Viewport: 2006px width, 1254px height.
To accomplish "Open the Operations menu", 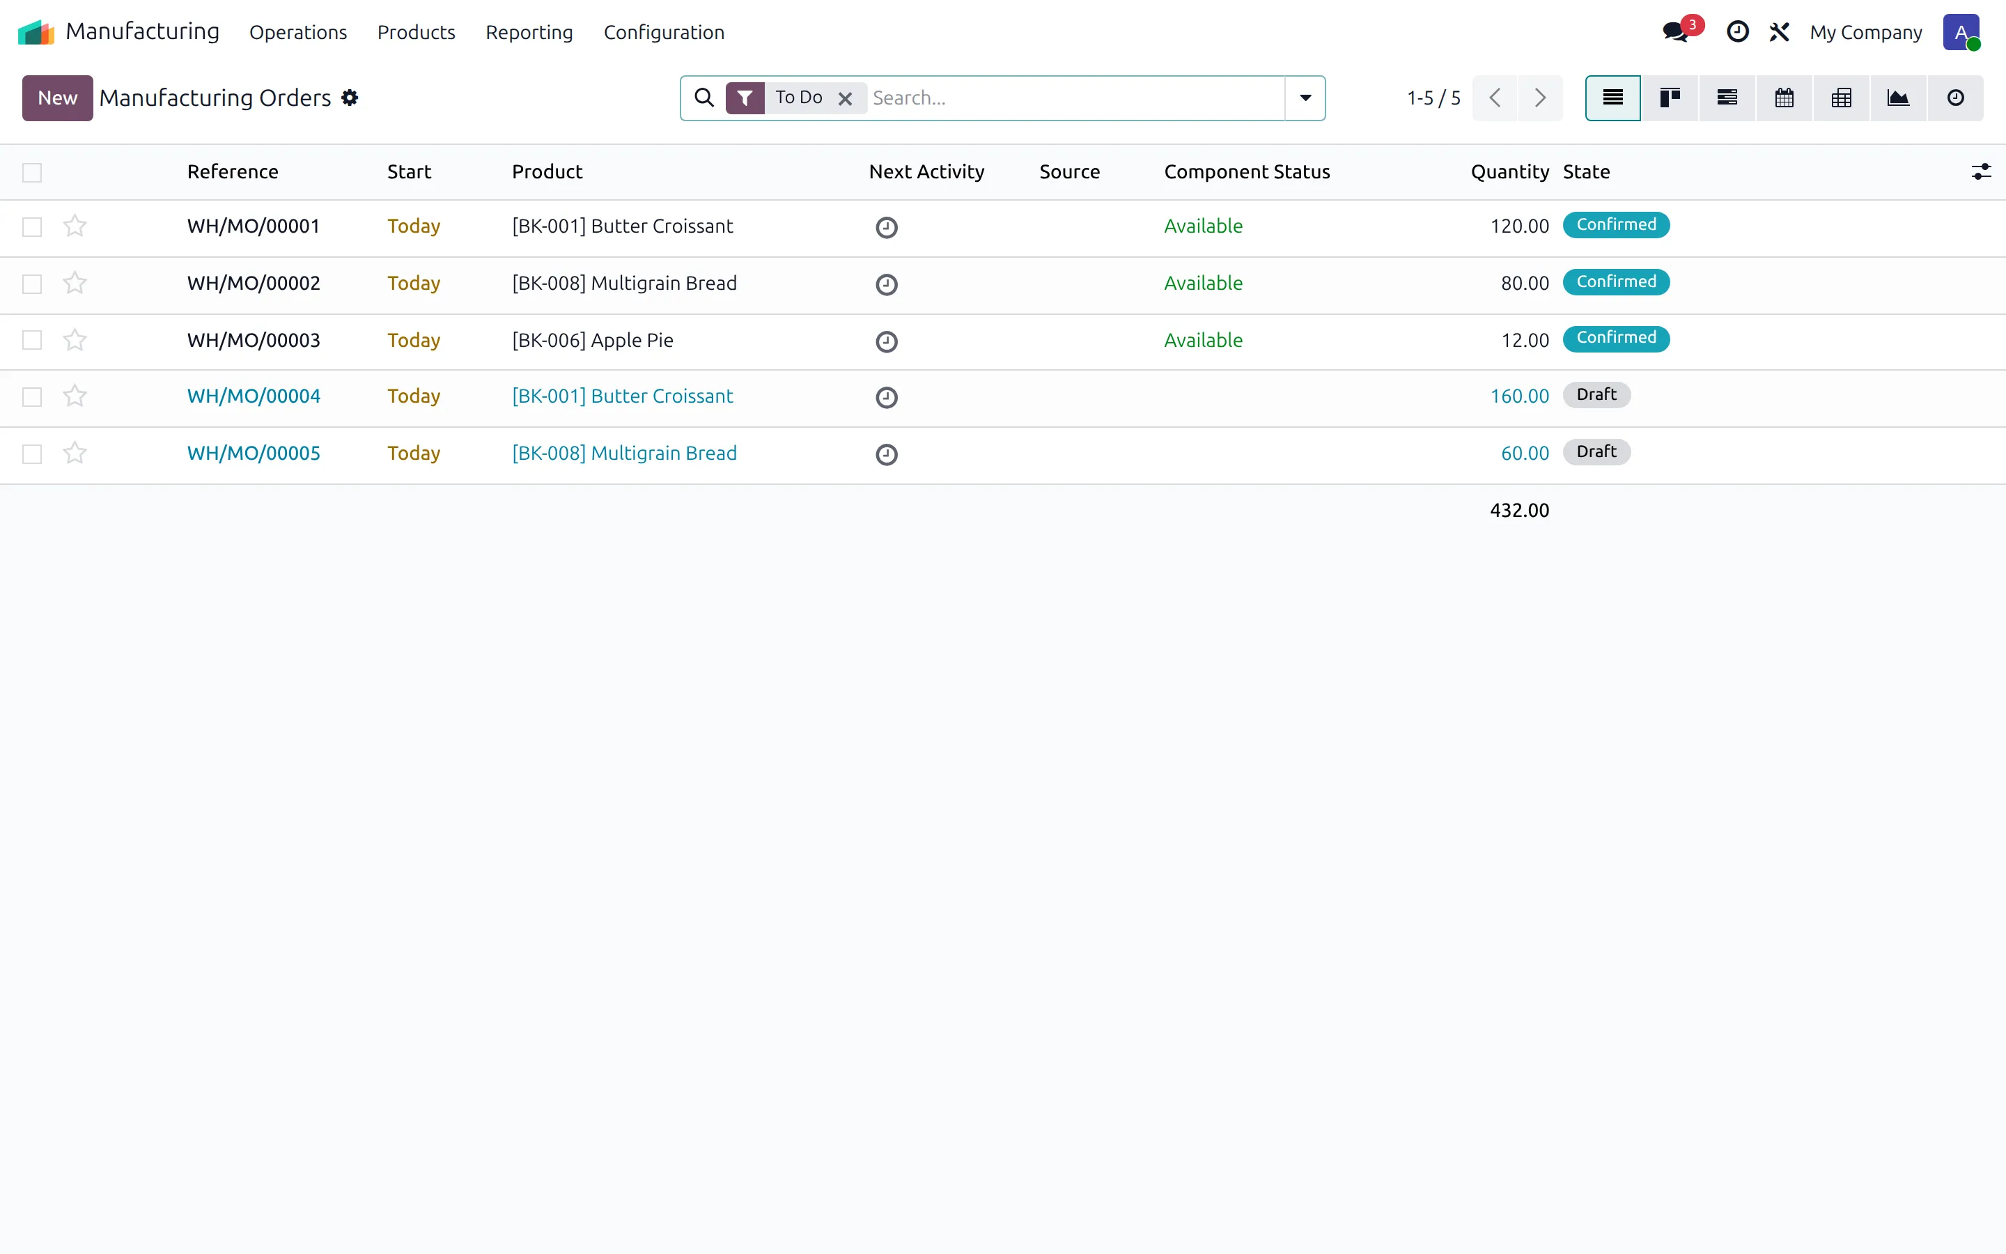I will pos(297,32).
